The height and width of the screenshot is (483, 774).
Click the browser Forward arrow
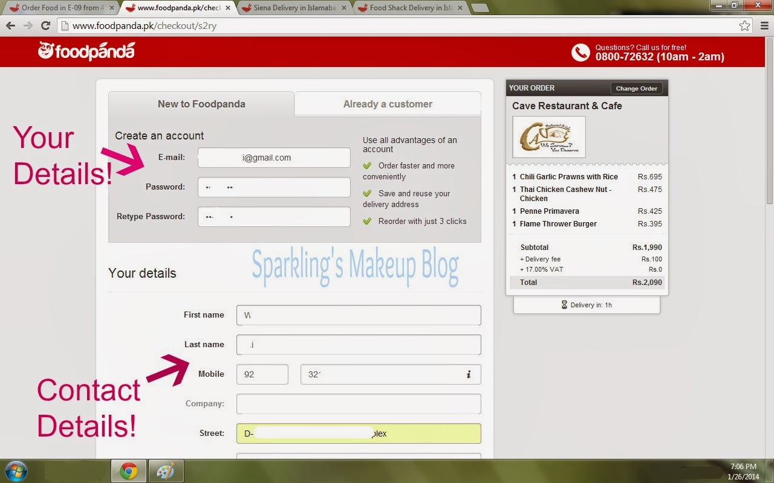tap(28, 26)
